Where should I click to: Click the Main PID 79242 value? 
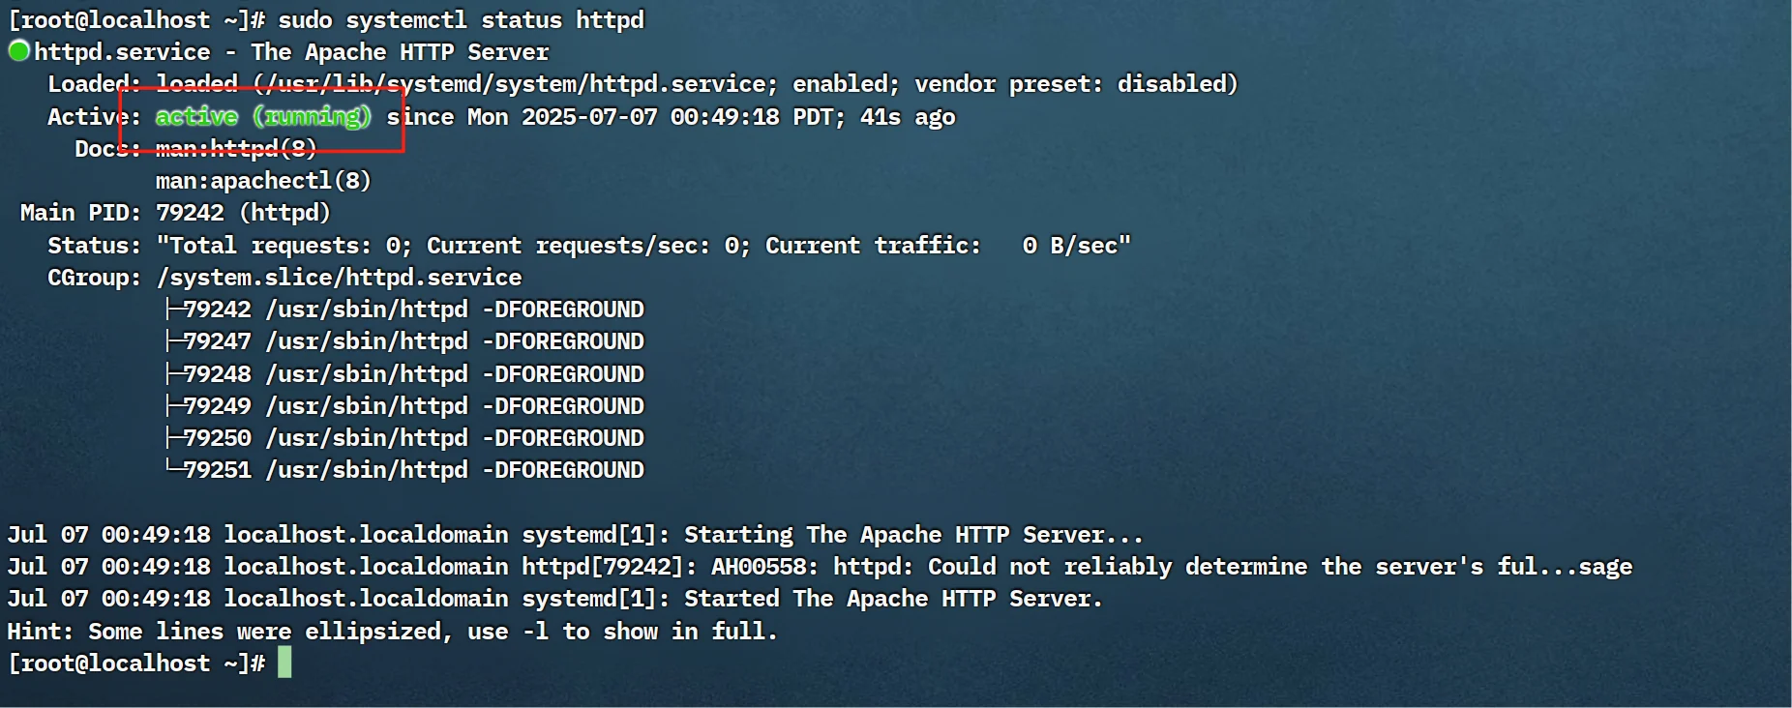tap(190, 213)
